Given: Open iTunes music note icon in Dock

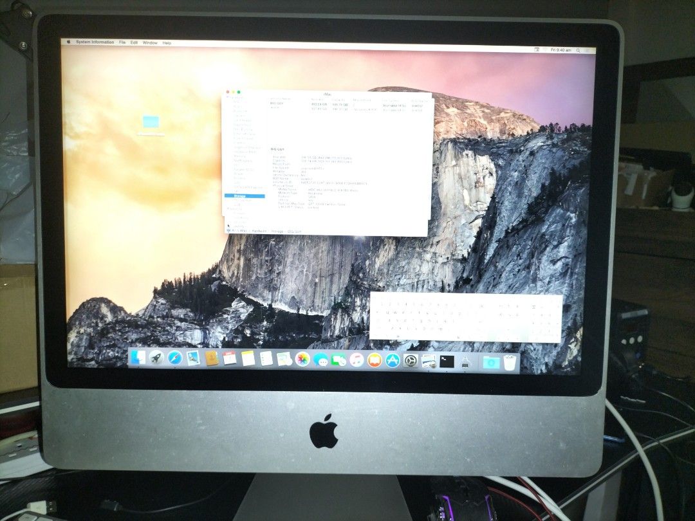Looking at the screenshot, I should pos(357,360).
